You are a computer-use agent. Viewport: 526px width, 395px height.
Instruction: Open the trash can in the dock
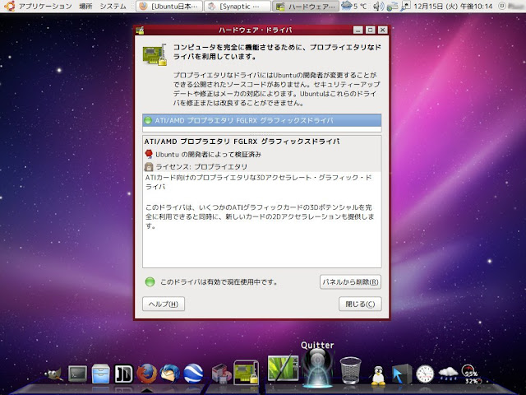coord(351,370)
